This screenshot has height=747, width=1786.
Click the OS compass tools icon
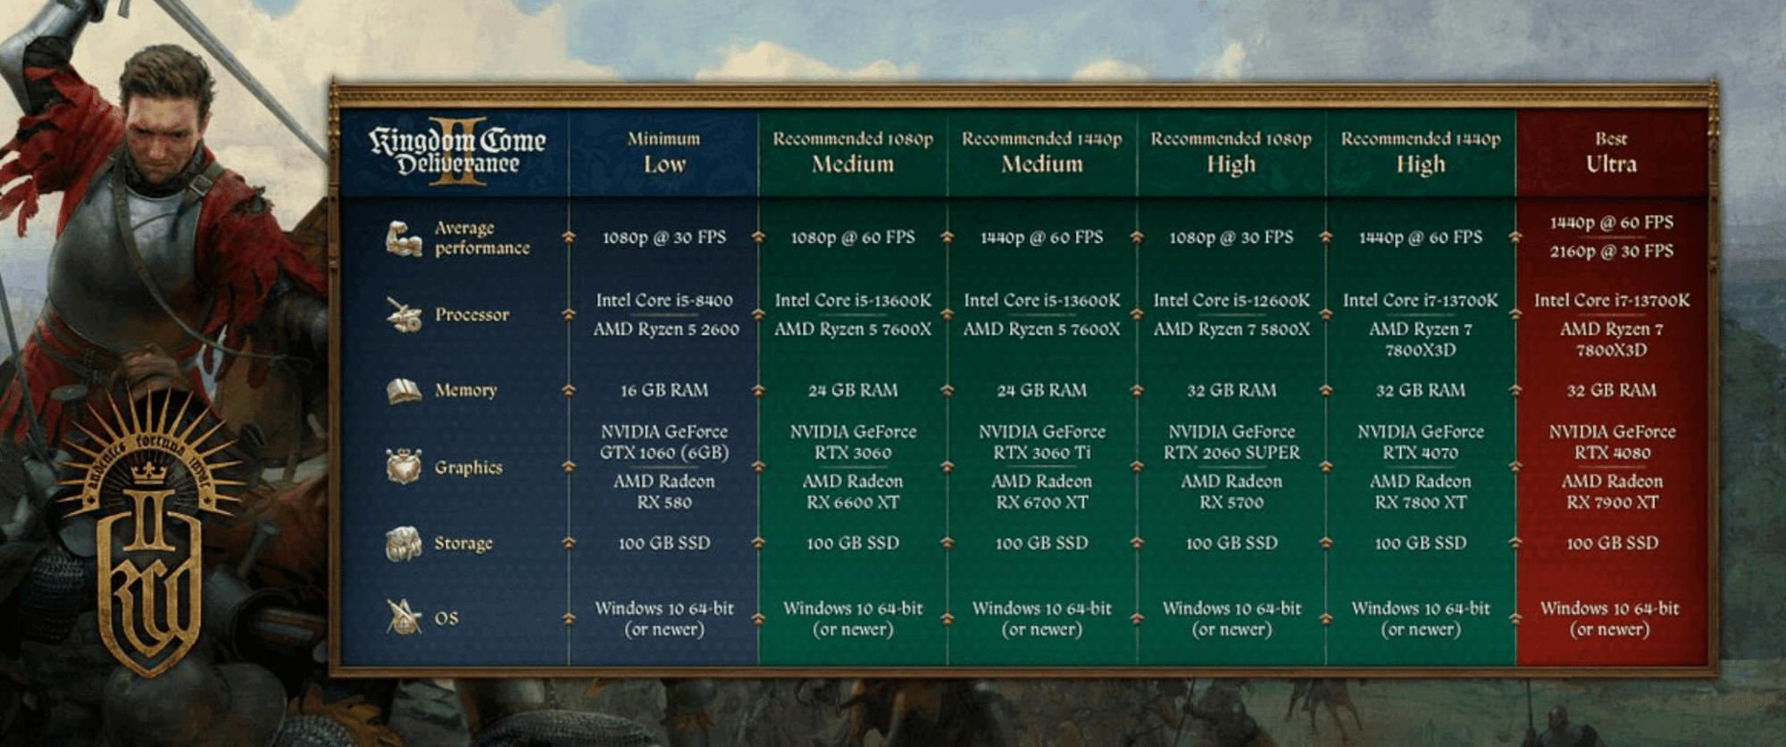pos(404,617)
